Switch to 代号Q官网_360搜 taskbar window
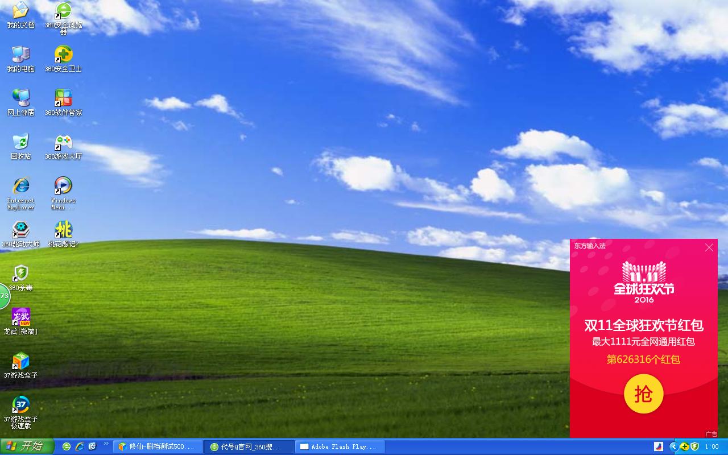 pyautogui.click(x=249, y=446)
